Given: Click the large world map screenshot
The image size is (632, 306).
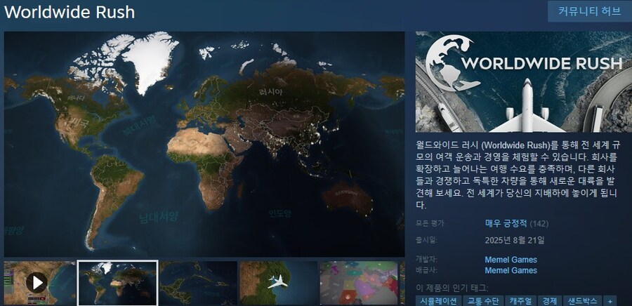Looking at the screenshot, I should [x=204, y=144].
